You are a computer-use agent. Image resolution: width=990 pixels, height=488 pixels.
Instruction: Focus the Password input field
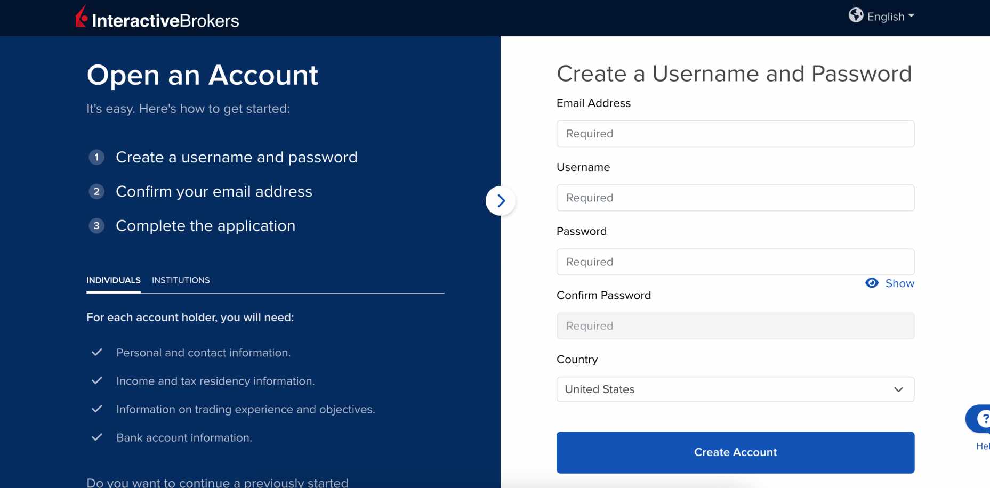735,262
